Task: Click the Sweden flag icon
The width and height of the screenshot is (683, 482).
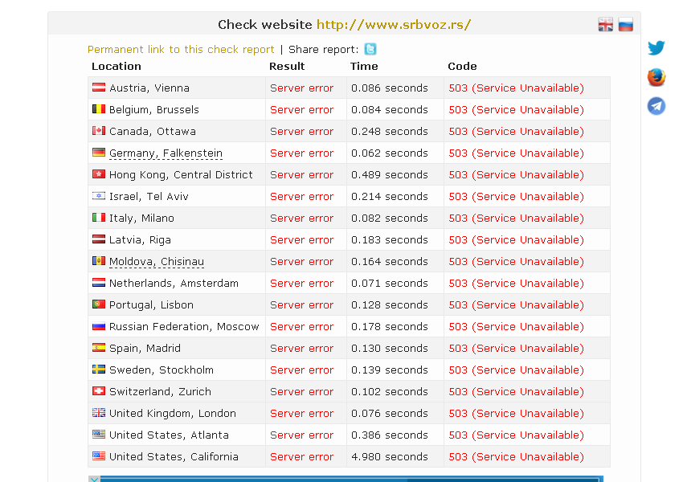Action: pos(99,370)
